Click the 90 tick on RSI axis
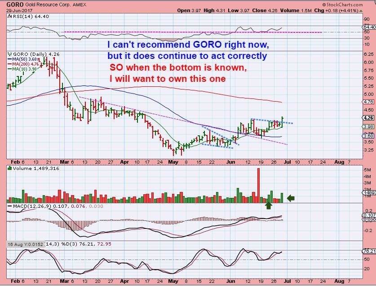 367,19
